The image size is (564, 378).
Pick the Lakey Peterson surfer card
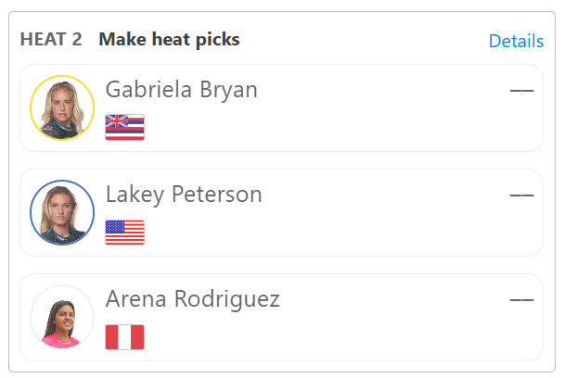[281, 213]
